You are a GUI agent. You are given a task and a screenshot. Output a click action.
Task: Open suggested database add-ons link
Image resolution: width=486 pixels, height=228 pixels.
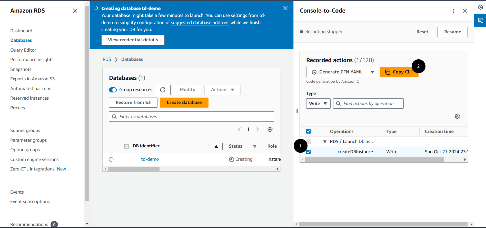point(200,23)
